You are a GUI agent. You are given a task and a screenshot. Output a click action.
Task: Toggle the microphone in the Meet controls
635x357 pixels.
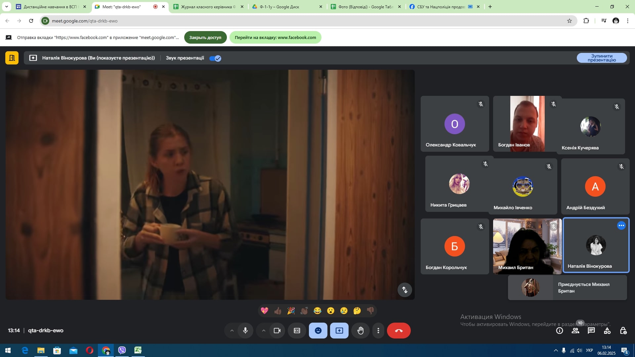pos(245,331)
